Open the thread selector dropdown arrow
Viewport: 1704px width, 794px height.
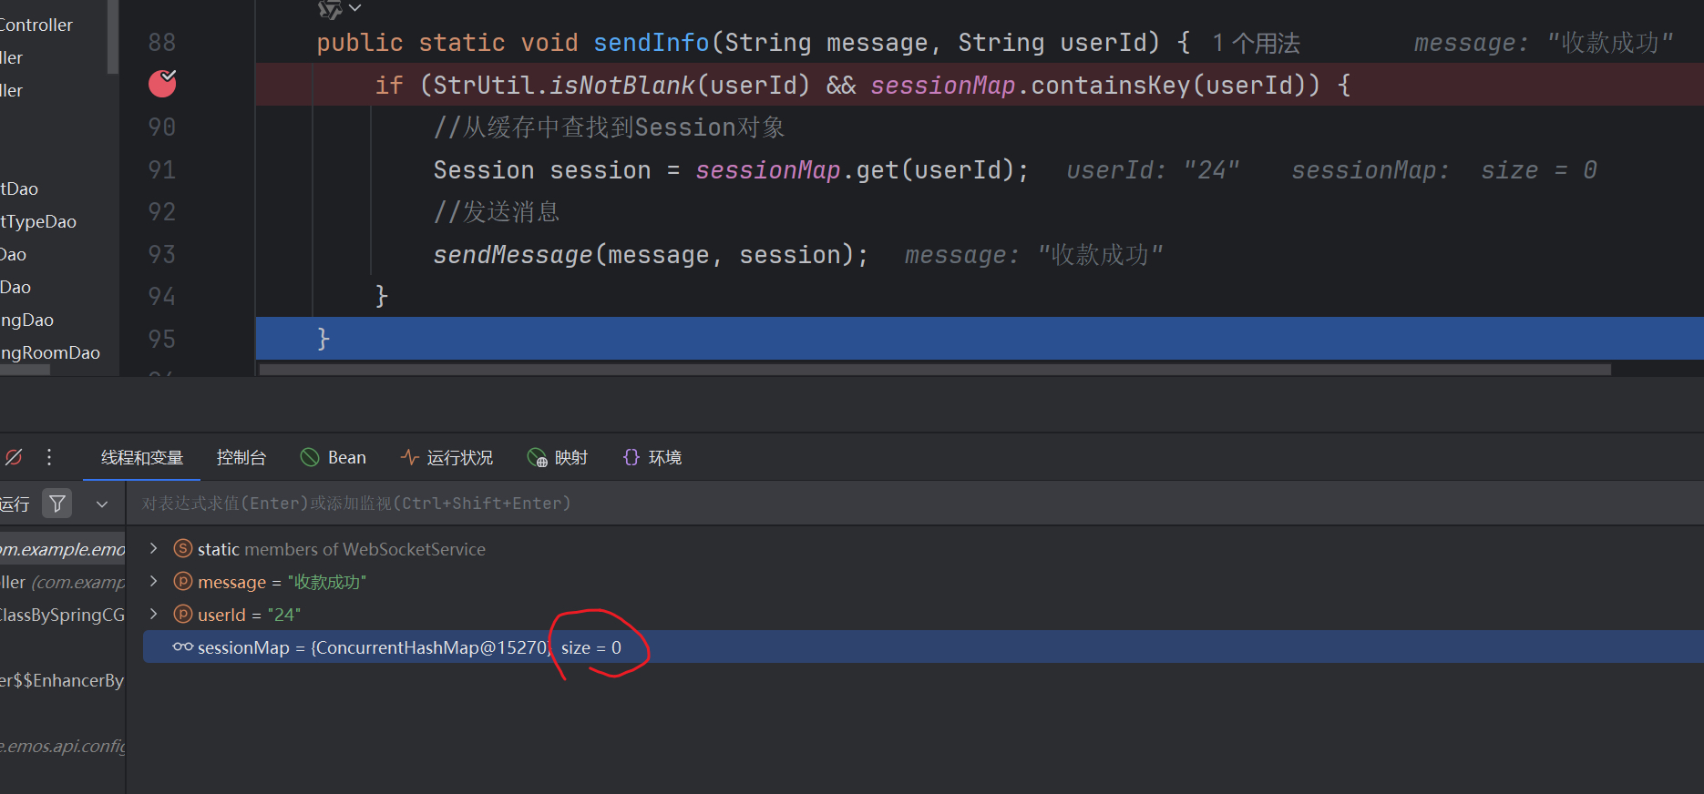pos(102,504)
